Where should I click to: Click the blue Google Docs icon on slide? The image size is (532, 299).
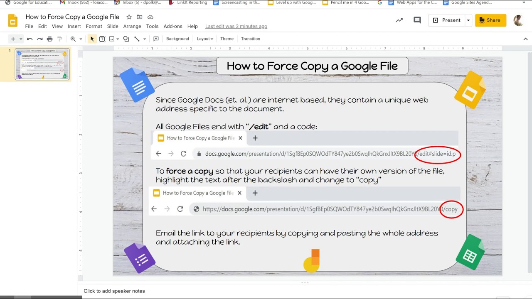coord(137,85)
